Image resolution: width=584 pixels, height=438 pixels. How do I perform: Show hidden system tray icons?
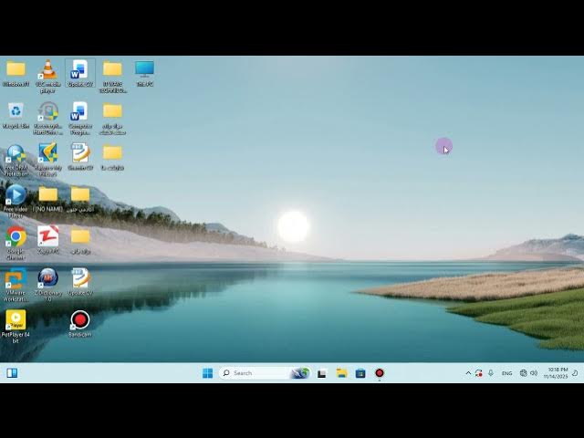[x=468, y=373]
